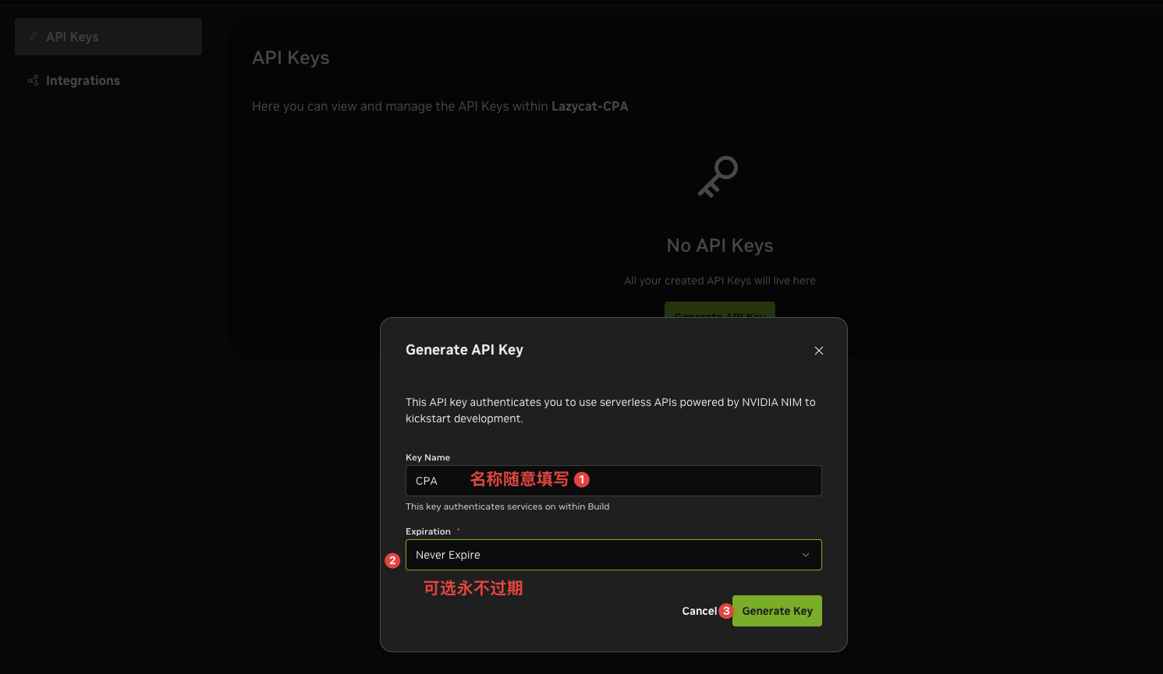Click the Integrations nodes icon in sidebar

(33, 80)
